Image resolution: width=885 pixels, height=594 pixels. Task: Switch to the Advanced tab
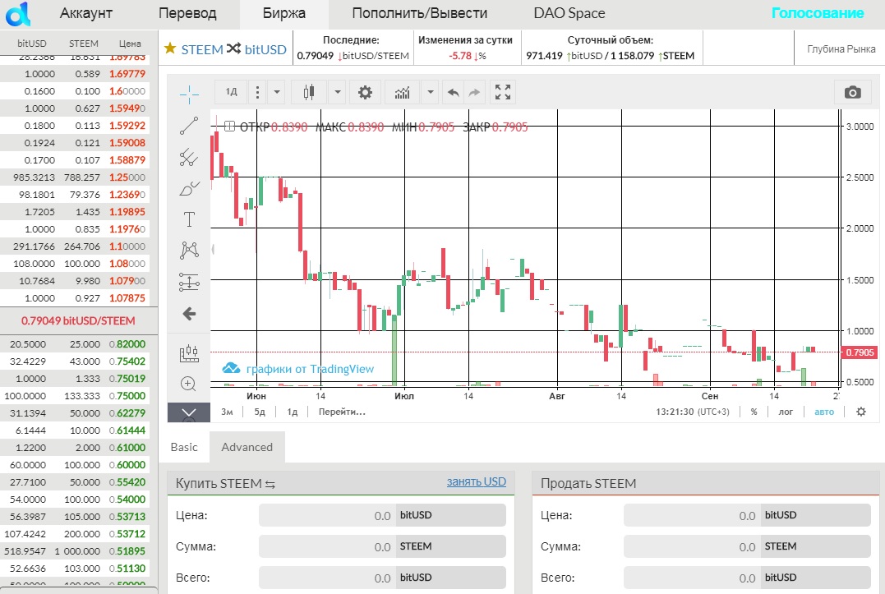coord(247,447)
